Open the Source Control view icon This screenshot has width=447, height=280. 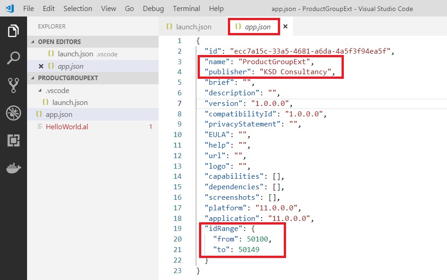coord(13,85)
